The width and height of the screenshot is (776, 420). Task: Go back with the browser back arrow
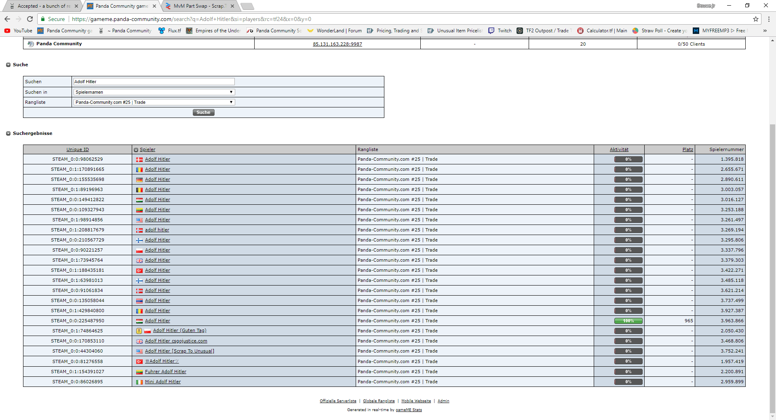[7, 19]
